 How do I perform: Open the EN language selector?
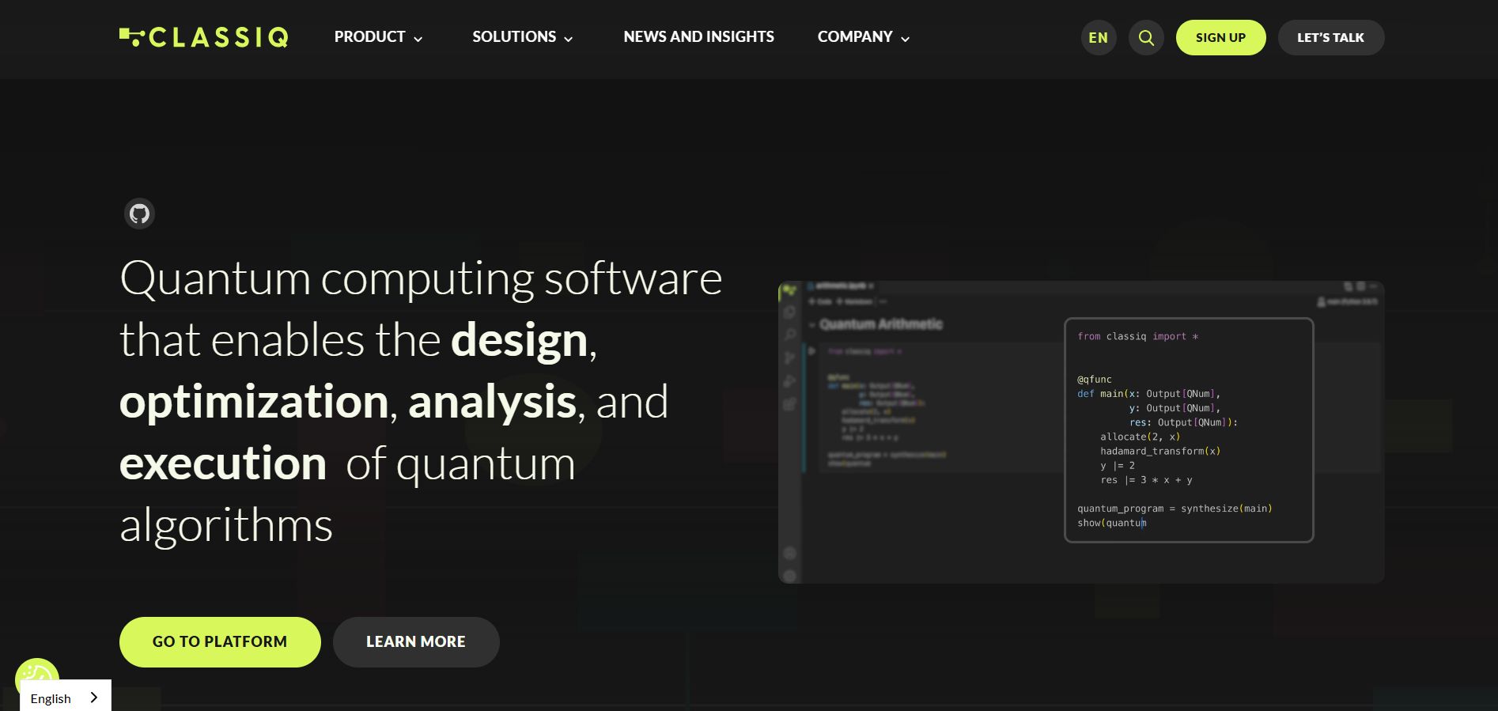point(1098,38)
